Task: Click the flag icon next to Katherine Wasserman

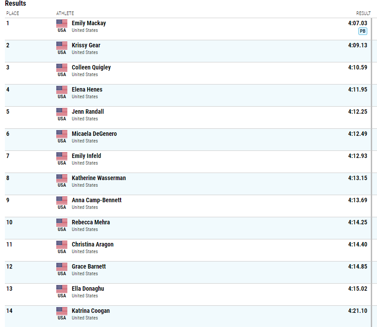Action: pos(62,178)
